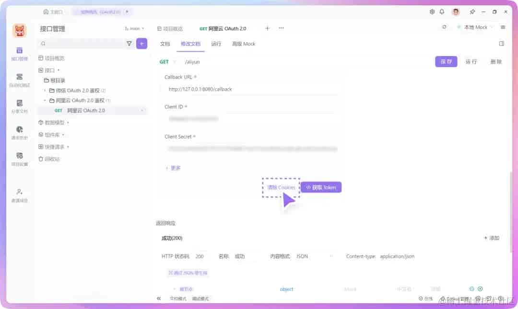Click the minus icon in 根节点 row
518x309 pixels.
pyautogui.click(x=472, y=289)
